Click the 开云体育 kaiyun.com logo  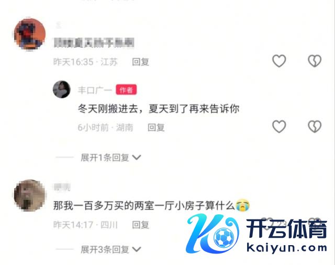point(256,234)
